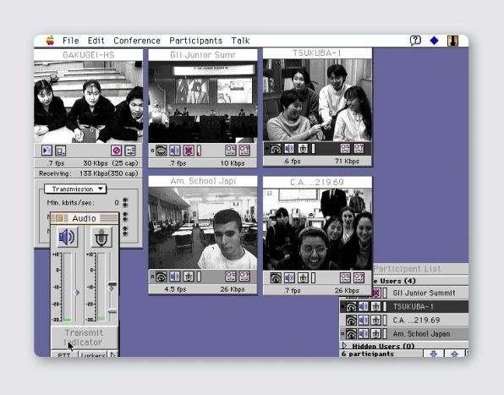
Task: Open the Participants menu
Action: (x=195, y=41)
